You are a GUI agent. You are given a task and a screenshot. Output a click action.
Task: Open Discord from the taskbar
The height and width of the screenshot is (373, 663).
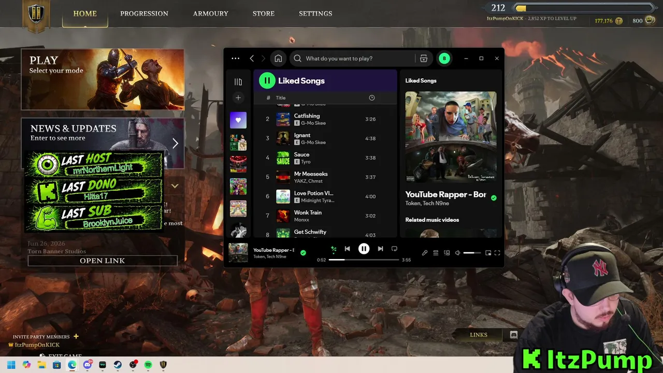[x=88, y=365]
